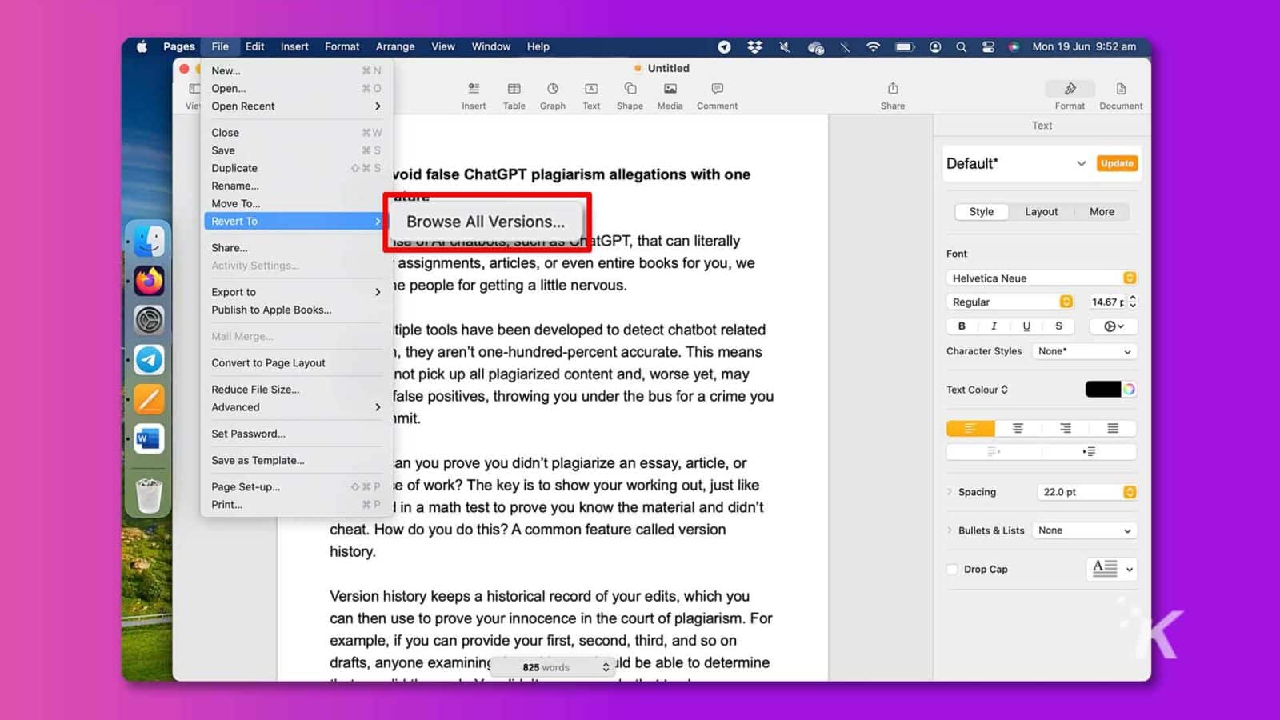
Task: Open the Table toolbar icon
Action: tap(514, 89)
